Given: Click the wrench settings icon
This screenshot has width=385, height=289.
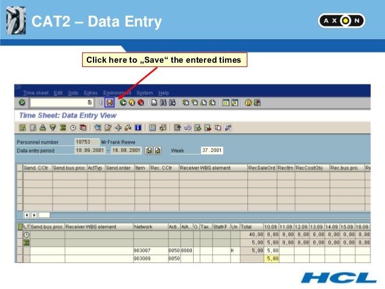Looking at the screenshot, I should tap(228, 128).
